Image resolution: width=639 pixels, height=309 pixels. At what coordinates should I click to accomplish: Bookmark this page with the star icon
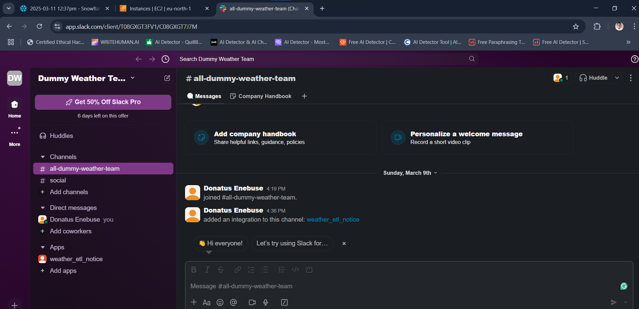click(576, 26)
